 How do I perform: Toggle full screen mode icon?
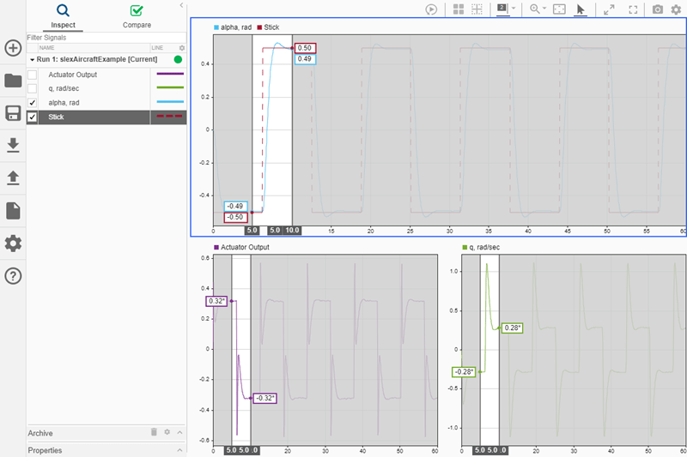(x=633, y=9)
